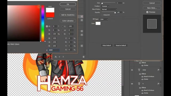The image size is (171, 96).
Task: Click the stroke Size slider handle
Action: pyautogui.click(x=102, y=3)
